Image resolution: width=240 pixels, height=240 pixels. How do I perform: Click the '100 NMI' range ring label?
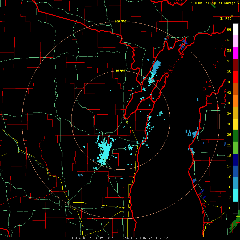121,21
